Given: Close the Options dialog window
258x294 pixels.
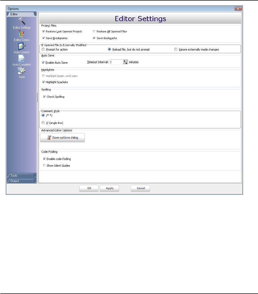Looking at the screenshot, I should pyautogui.click(x=238, y=9).
